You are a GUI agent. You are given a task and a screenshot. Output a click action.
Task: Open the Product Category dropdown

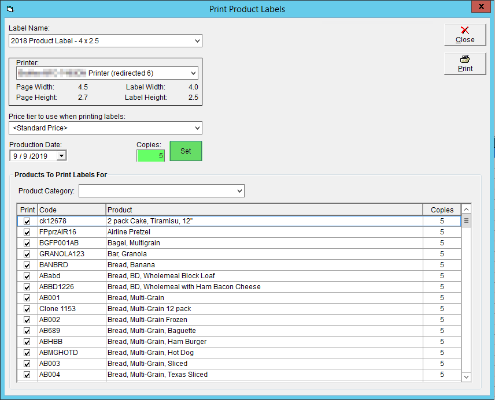coord(239,190)
